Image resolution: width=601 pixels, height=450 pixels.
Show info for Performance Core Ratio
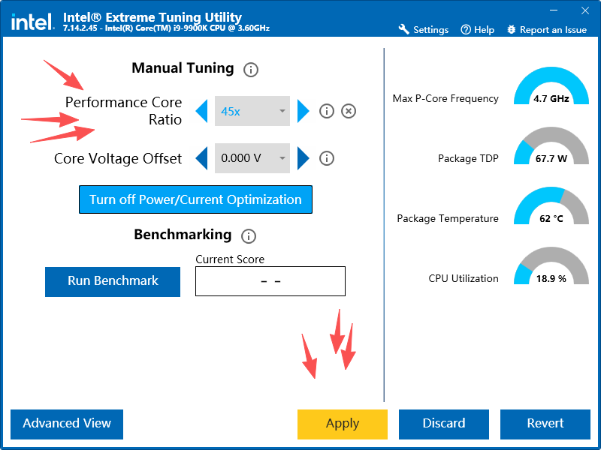[x=327, y=111]
